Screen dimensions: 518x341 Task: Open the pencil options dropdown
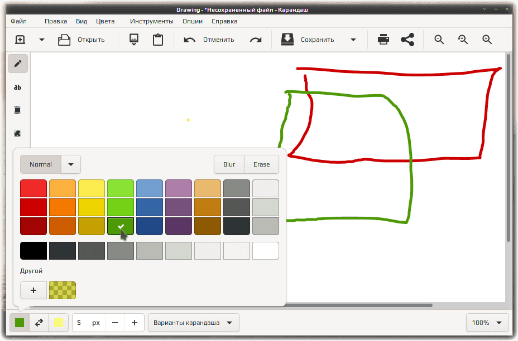tap(194, 323)
